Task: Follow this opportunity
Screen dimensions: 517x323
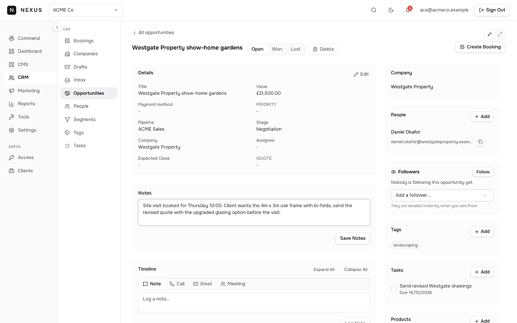Action: click(x=483, y=172)
